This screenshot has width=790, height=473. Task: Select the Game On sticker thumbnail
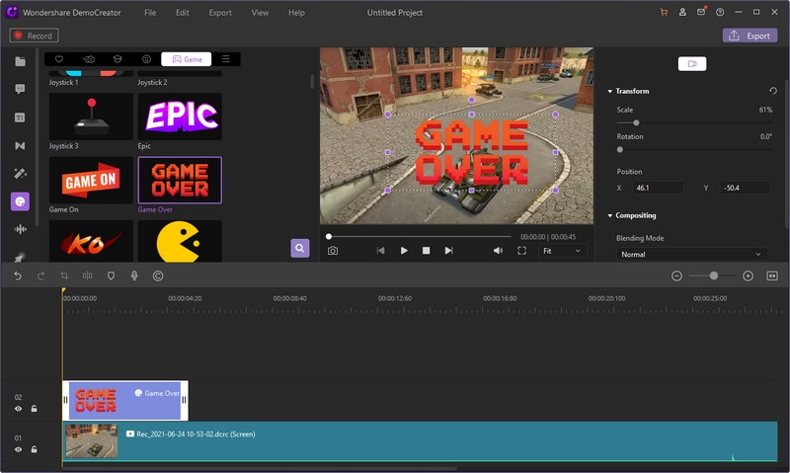pos(91,180)
